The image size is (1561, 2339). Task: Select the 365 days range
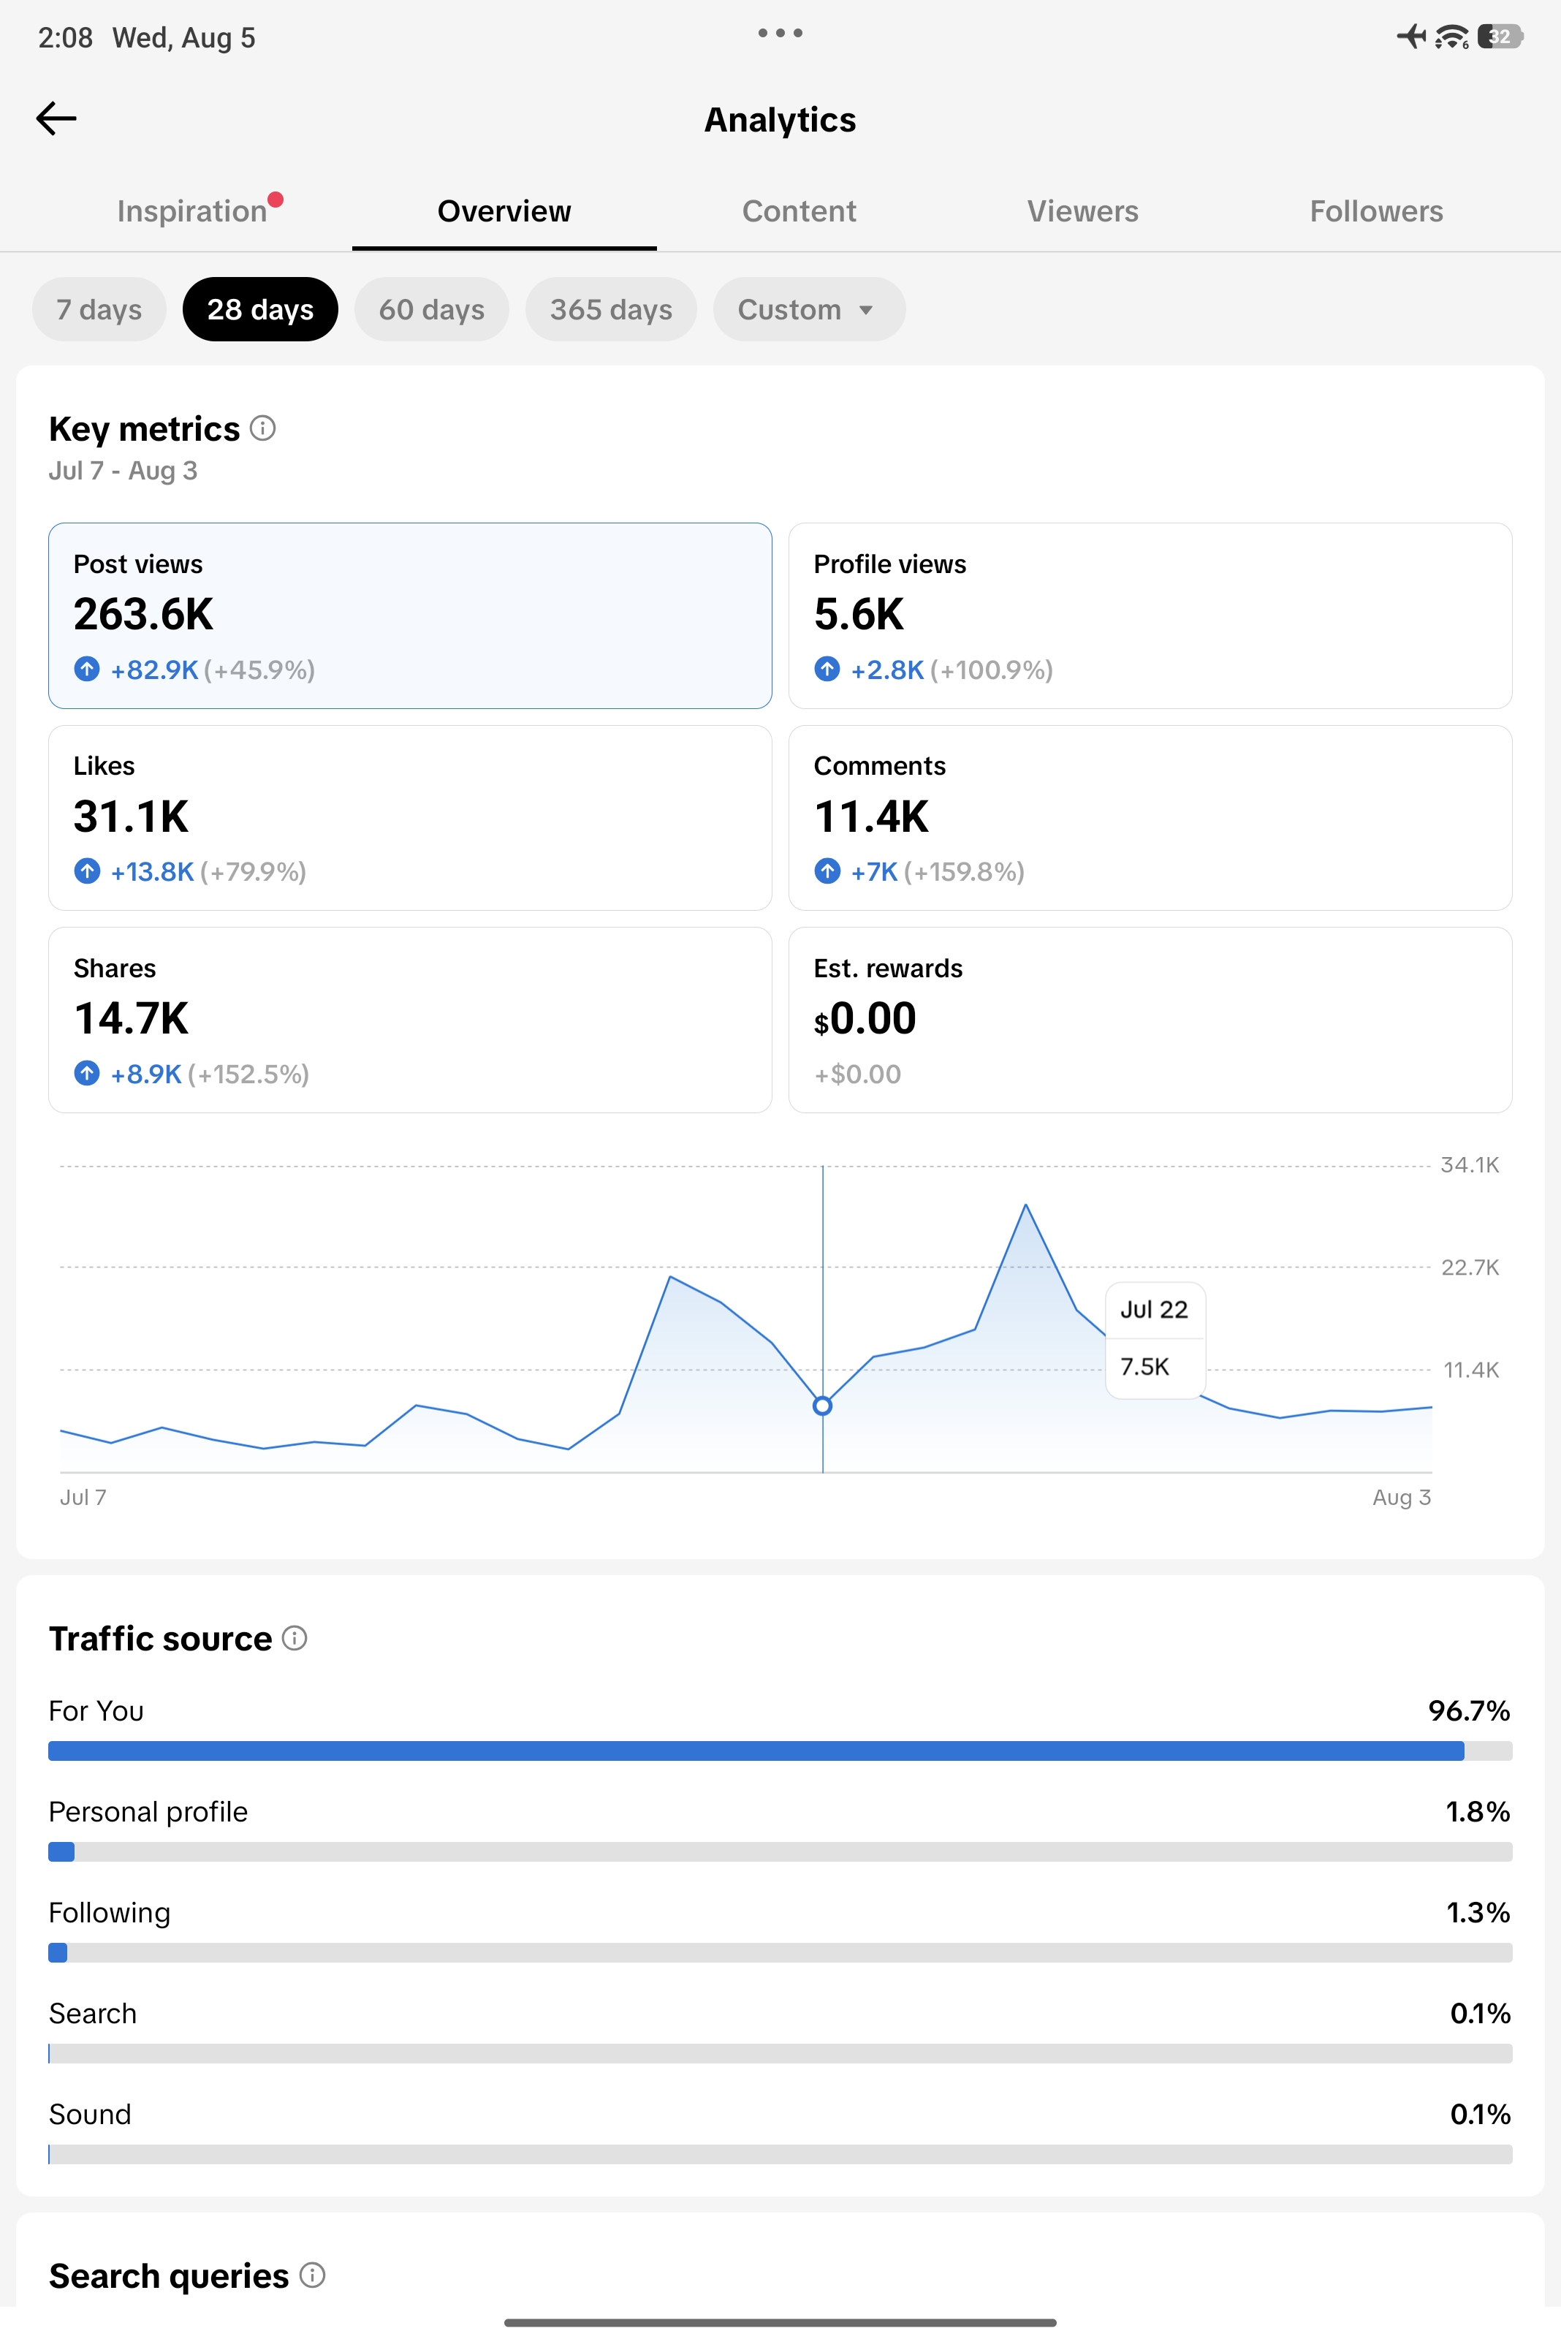click(611, 310)
